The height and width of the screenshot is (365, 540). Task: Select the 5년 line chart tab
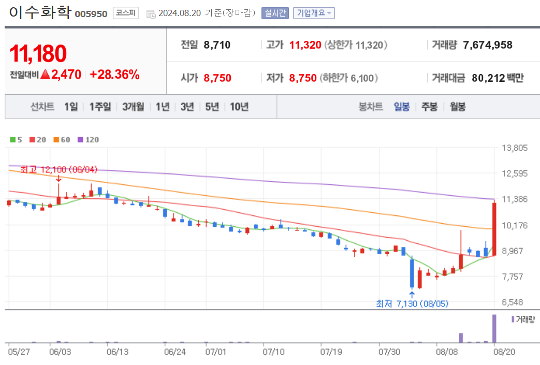[212, 107]
